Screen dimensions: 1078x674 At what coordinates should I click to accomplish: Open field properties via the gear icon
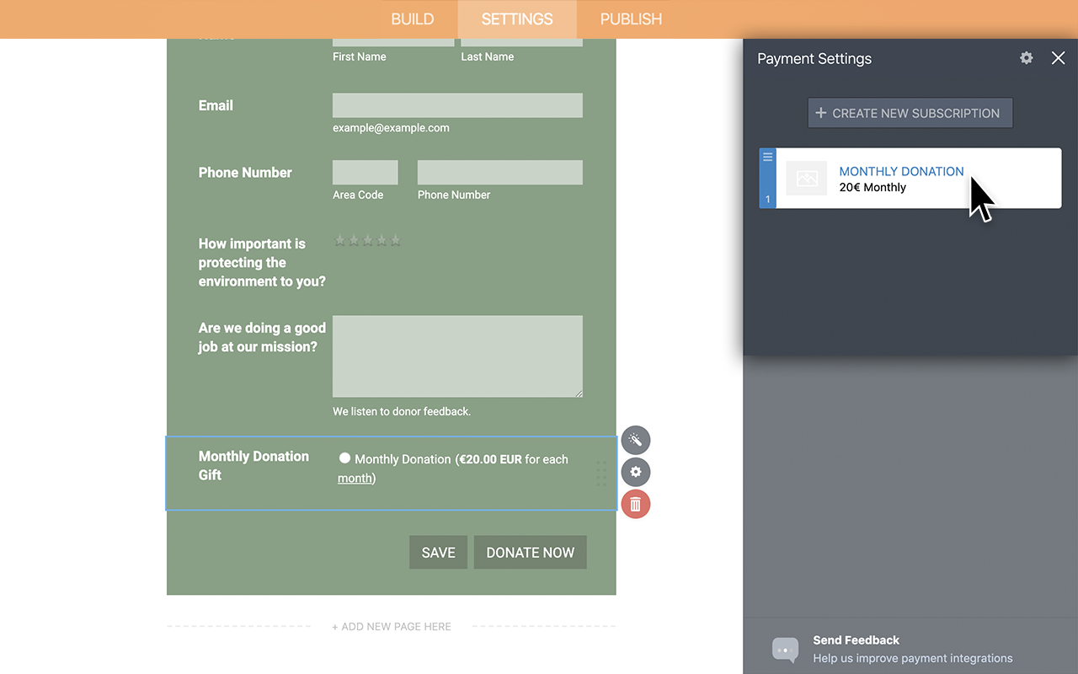[636, 472]
